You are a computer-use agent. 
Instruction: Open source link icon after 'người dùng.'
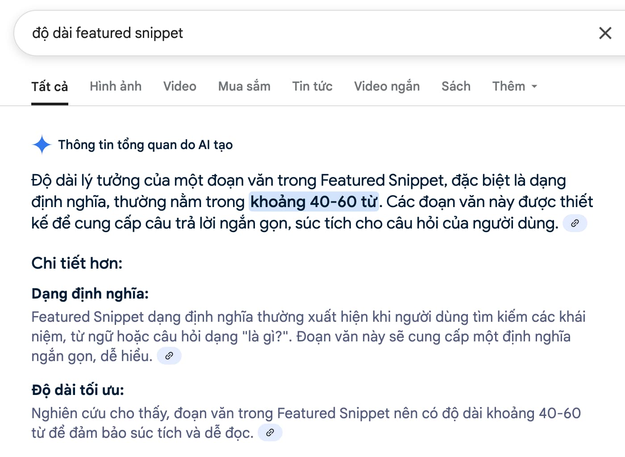pos(575,223)
